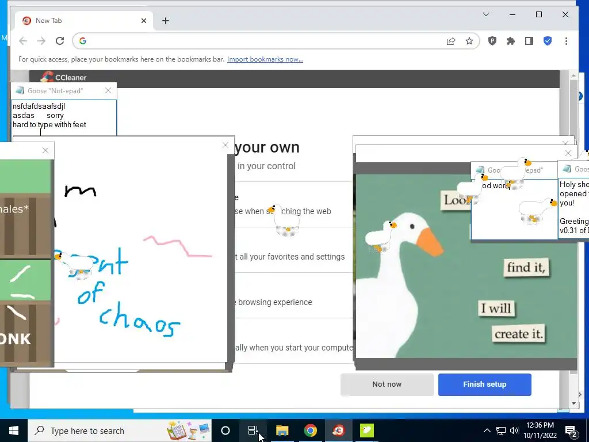
Task: Click the 'chaos' handwriting in drawing window
Action: coord(140,320)
